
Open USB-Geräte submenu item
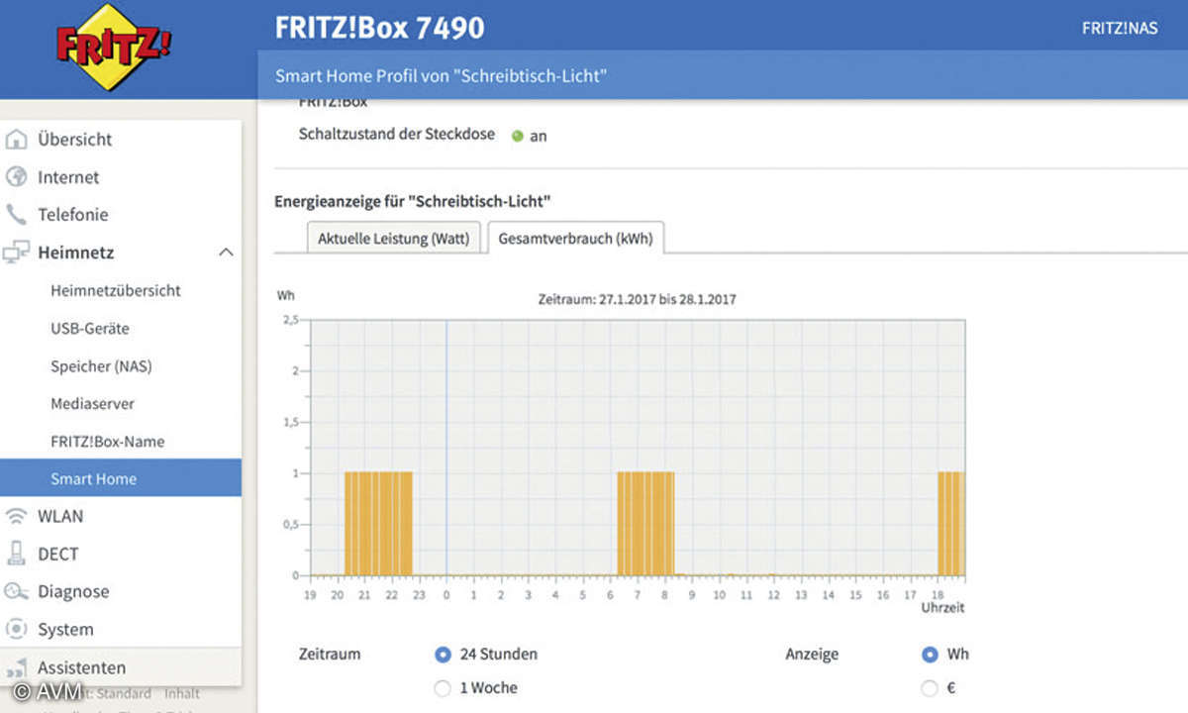pyautogui.click(x=90, y=328)
